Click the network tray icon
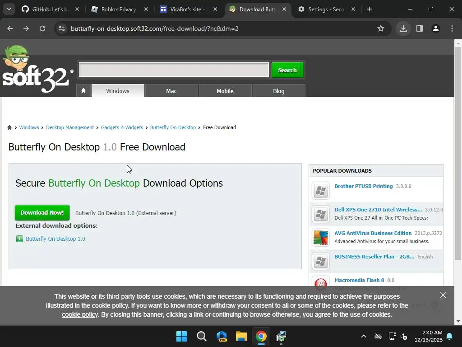The height and width of the screenshot is (347, 462). coord(392,336)
